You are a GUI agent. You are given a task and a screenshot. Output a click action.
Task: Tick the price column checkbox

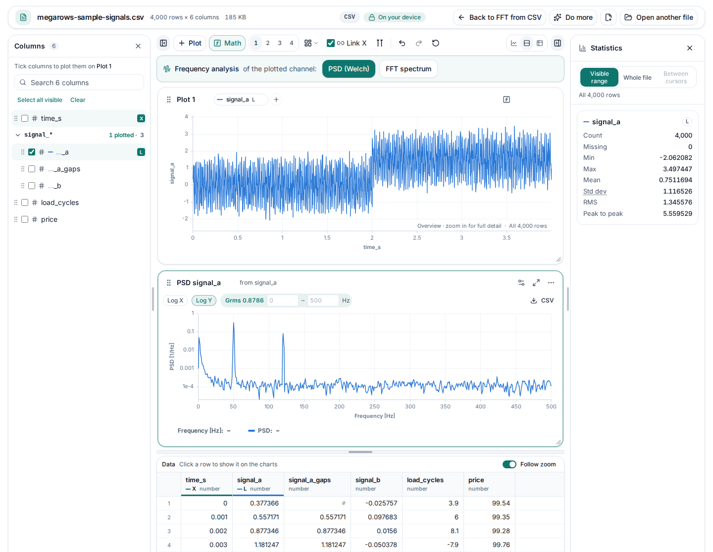coord(25,219)
